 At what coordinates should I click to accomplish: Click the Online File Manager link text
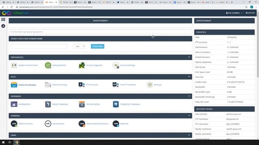tap(27, 85)
